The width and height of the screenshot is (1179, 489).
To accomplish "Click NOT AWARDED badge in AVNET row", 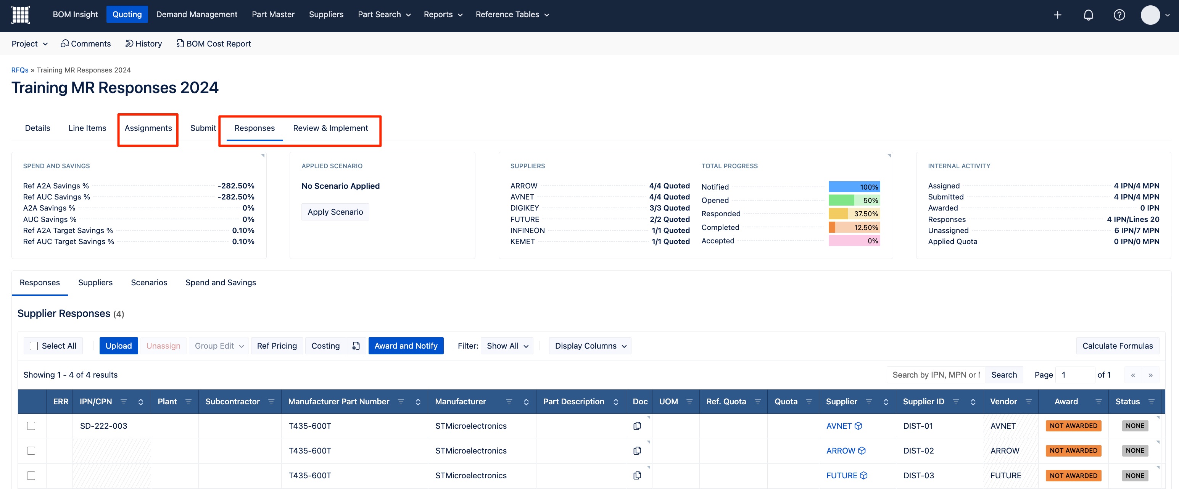I will (1073, 426).
